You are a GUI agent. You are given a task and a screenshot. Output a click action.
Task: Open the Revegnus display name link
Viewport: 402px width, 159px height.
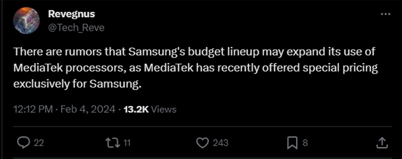(x=71, y=14)
